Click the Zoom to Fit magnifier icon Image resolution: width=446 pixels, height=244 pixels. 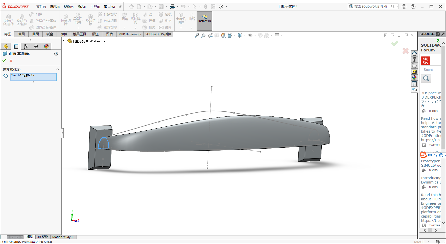click(x=197, y=35)
